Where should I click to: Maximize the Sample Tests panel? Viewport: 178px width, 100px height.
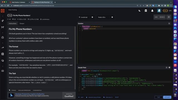(x=167, y=67)
